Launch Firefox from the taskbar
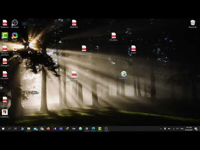The width and height of the screenshot is (200, 150). (x=48, y=129)
